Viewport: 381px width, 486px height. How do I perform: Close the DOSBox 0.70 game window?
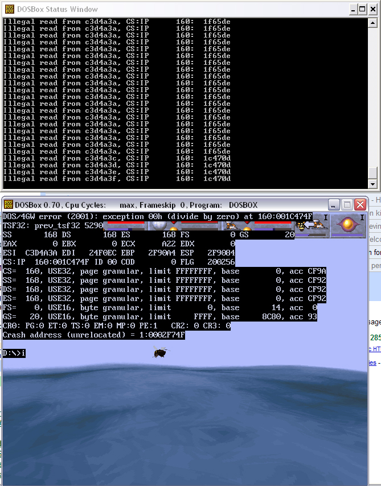pyautogui.click(x=360, y=205)
